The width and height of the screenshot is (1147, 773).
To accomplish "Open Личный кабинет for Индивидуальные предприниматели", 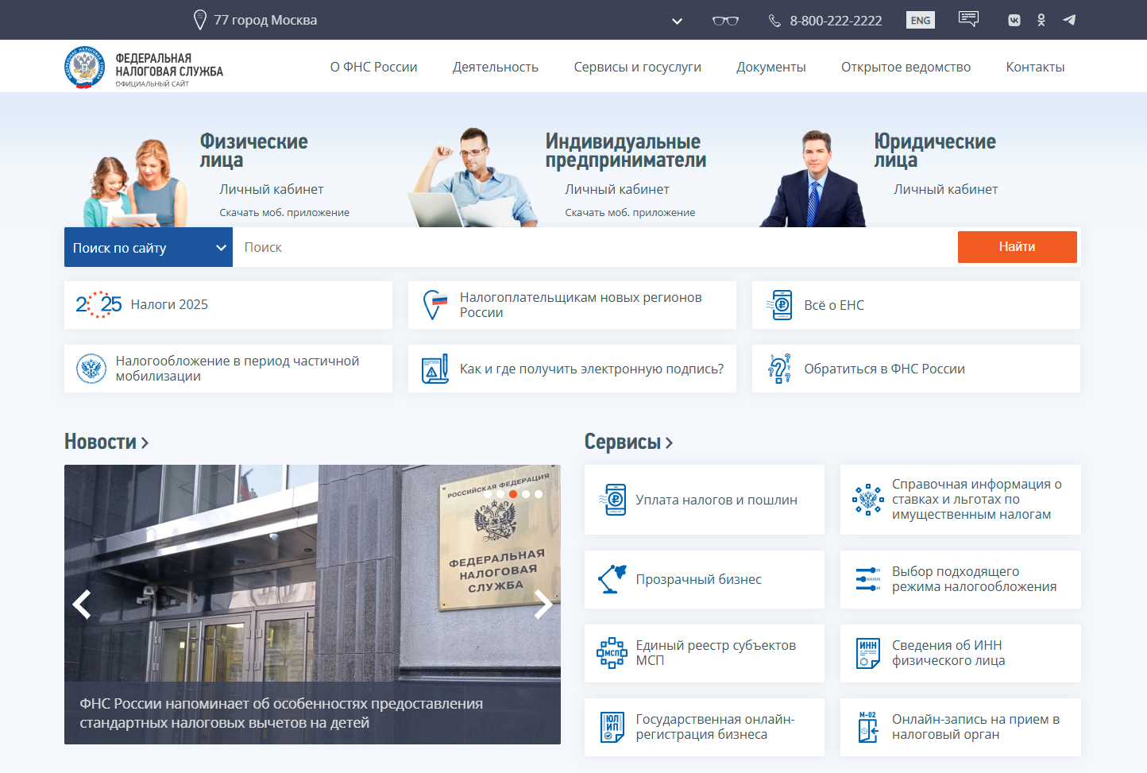I will point(617,189).
